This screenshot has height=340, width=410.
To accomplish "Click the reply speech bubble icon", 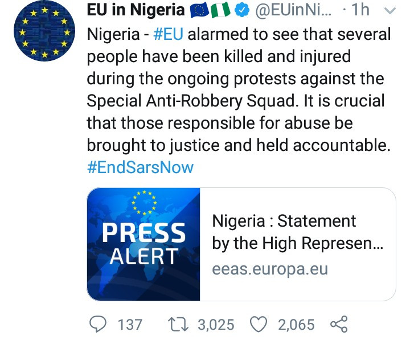I will click(98, 324).
